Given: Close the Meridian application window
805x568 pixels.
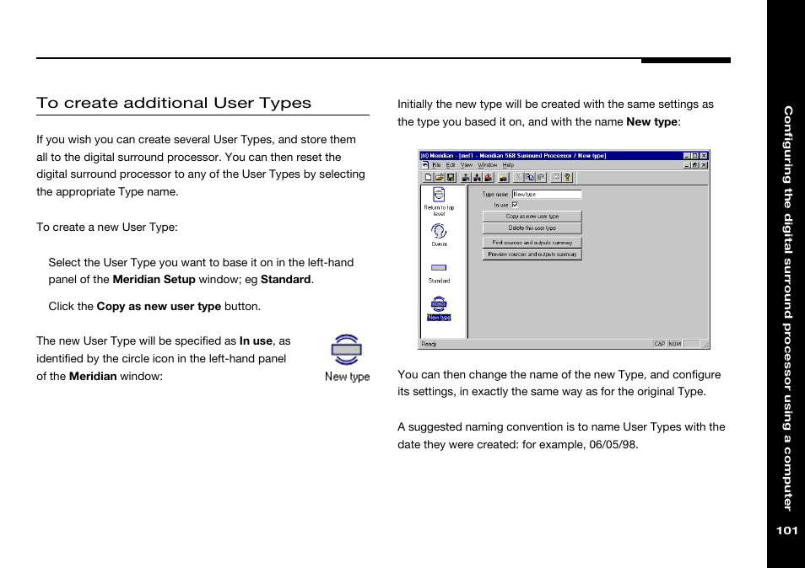Looking at the screenshot, I should point(704,156).
